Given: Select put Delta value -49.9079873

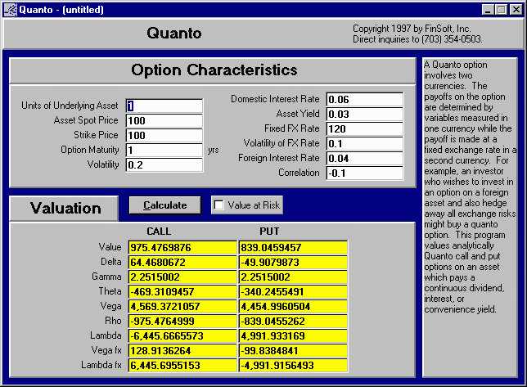Looking at the screenshot, I should [x=293, y=263].
